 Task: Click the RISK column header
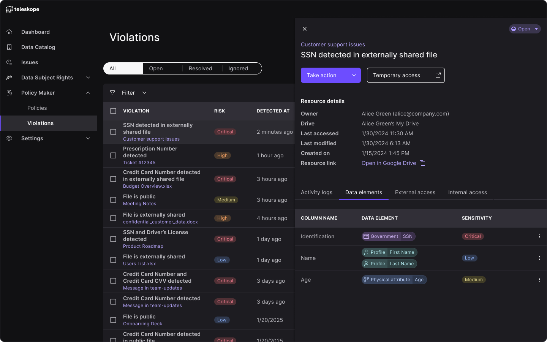tap(220, 111)
